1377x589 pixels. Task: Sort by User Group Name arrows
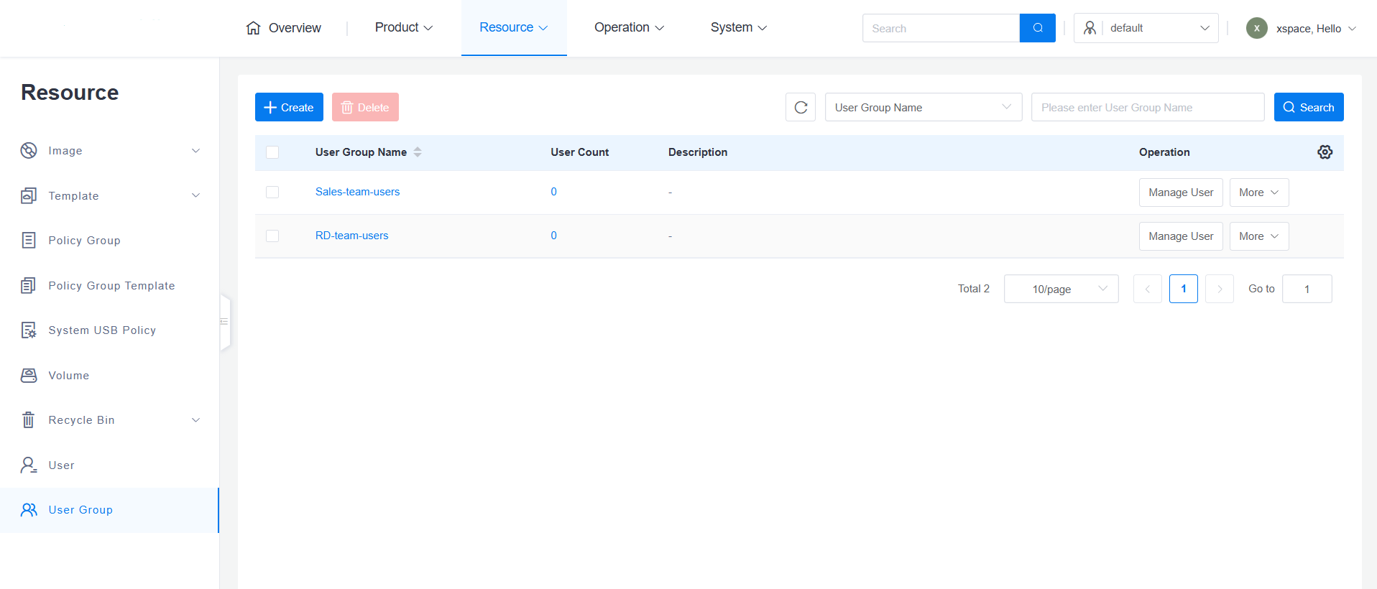click(418, 152)
